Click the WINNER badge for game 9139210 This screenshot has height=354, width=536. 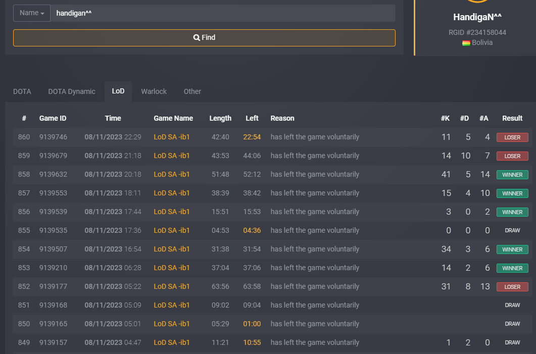pyautogui.click(x=512, y=268)
